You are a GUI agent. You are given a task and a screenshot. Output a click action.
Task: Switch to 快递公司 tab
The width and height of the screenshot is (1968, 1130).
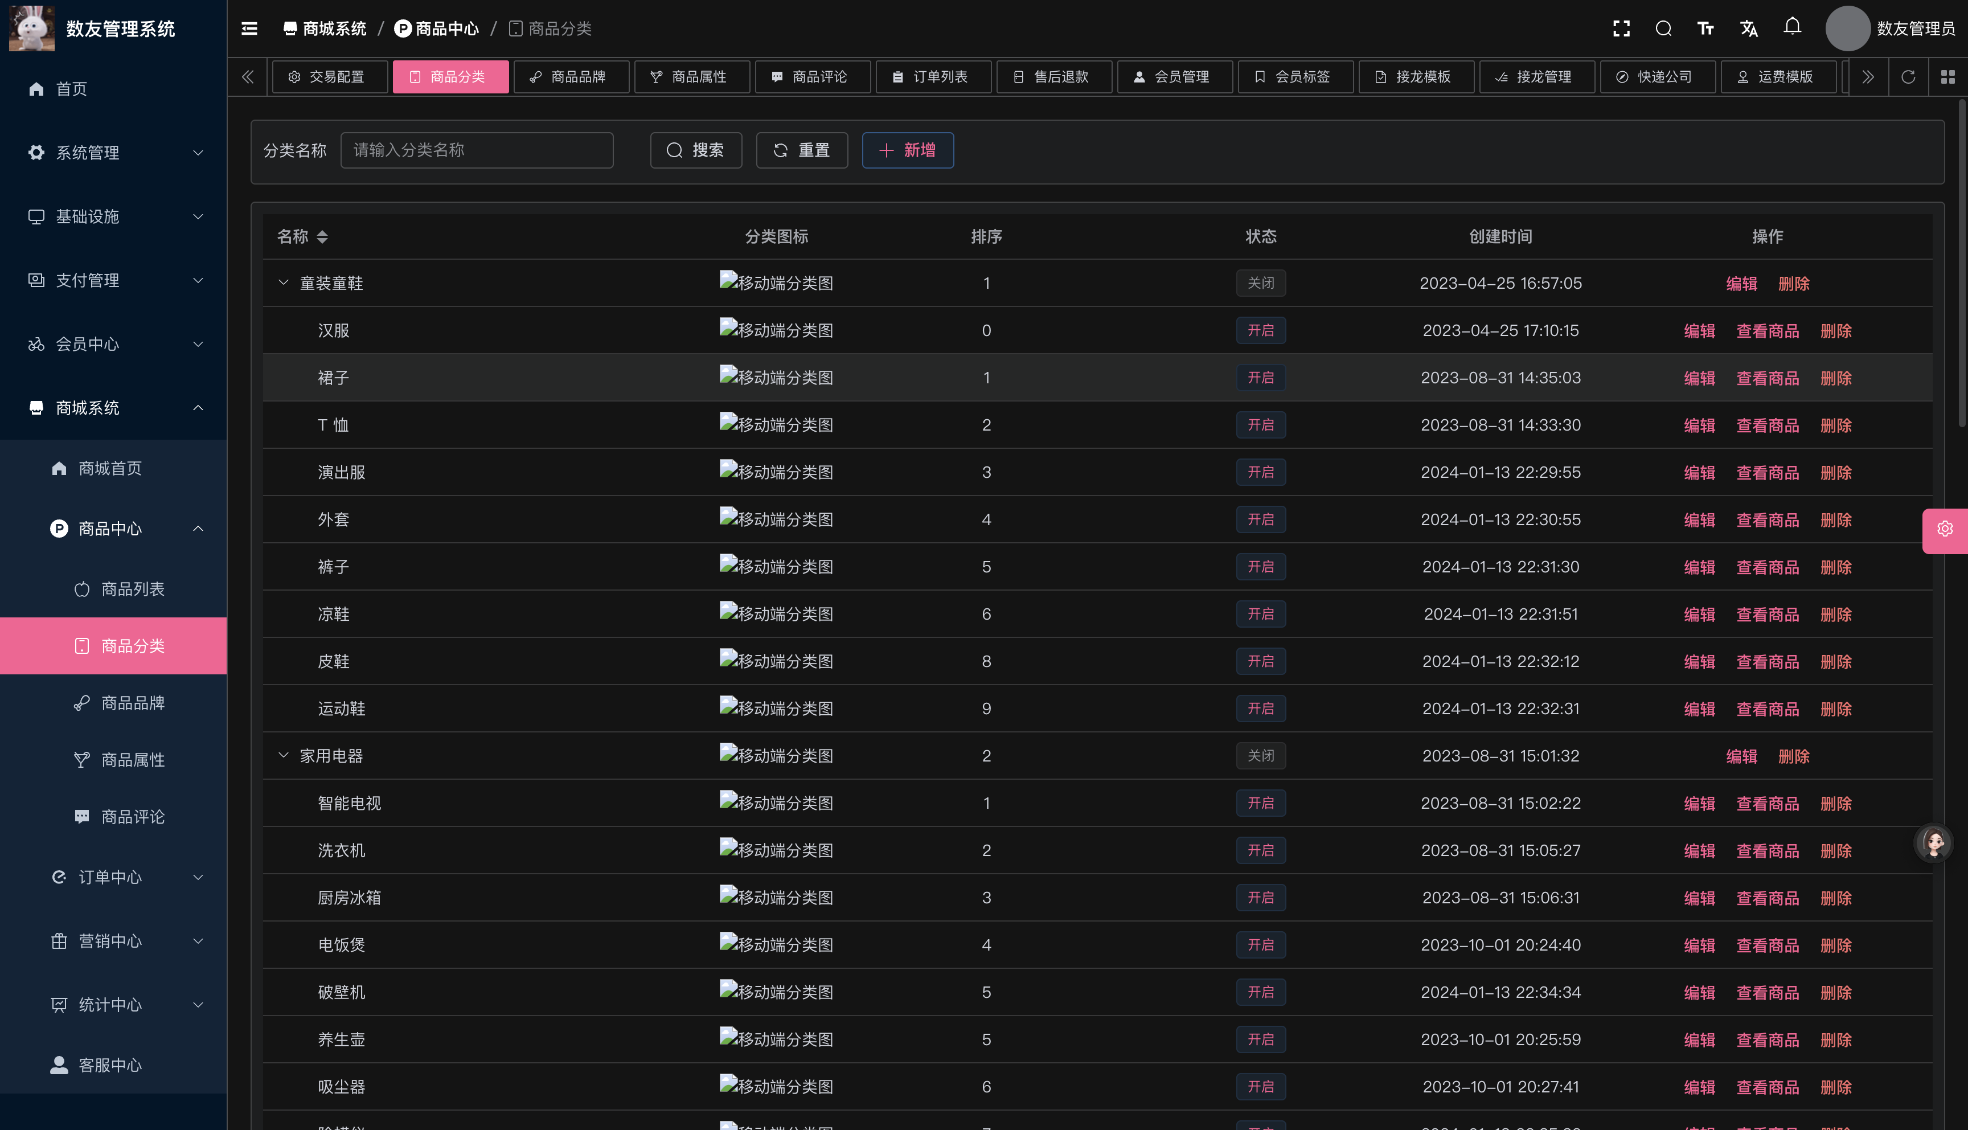1658,77
